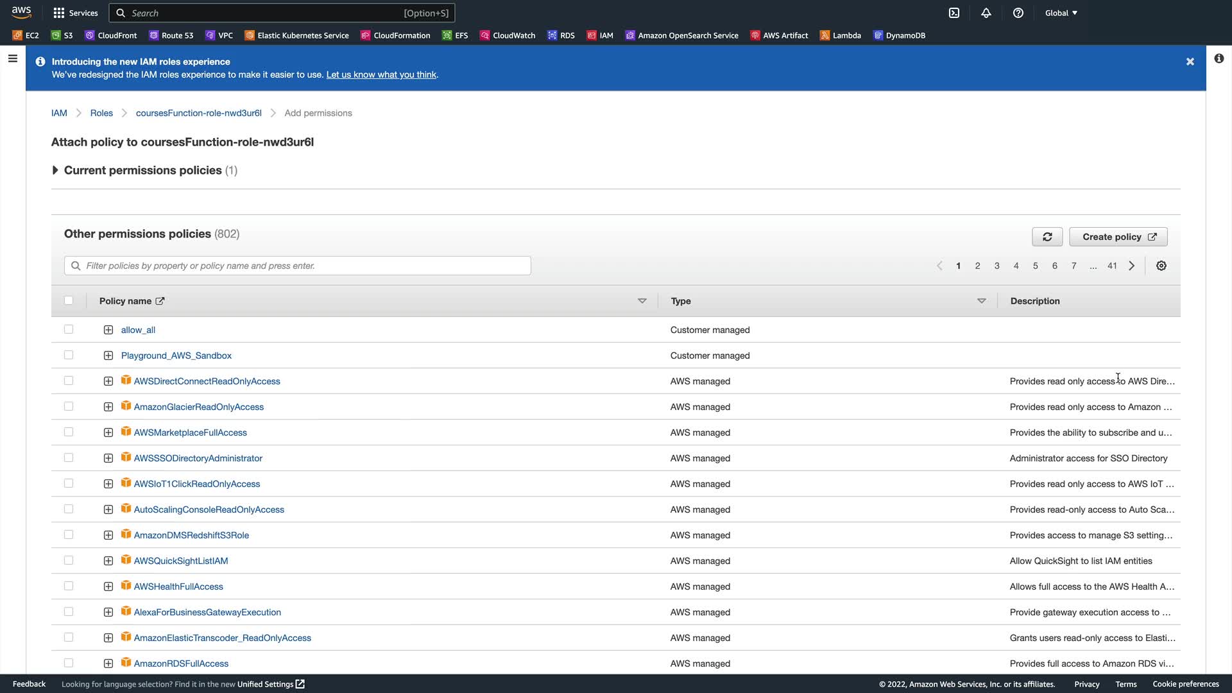The height and width of the screenshot is (693, 1232).
Task: Click the Create policy button
Action: coord(1118,237)
